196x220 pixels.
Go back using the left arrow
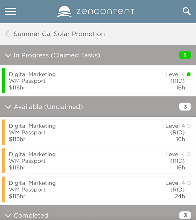(x=7, y=34)
